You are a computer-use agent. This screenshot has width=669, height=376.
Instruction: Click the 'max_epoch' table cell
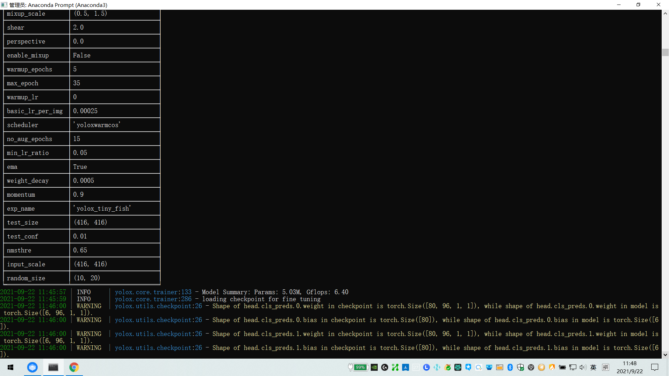point(37,83)
